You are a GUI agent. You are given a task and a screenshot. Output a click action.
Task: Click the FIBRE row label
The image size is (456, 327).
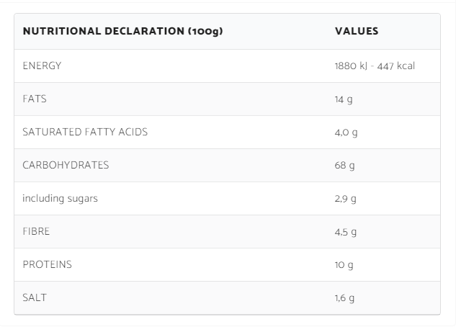36,231
